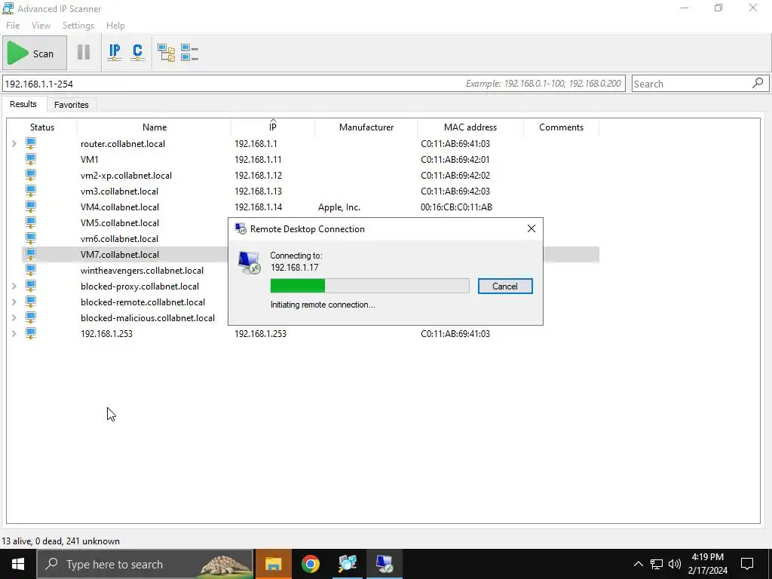Open File Explorer from the taskbar
The image size is (772, 579).
[273, 564]
